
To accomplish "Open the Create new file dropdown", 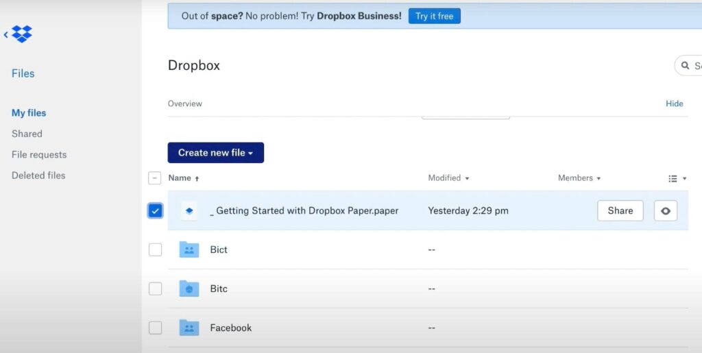I will click(216, 153).
